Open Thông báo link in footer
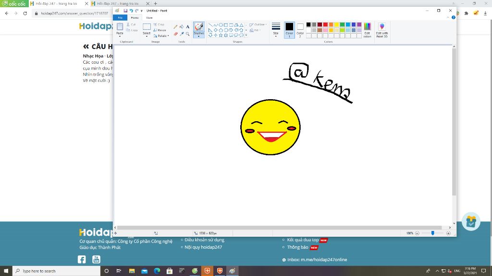492x276 pixels. [x=297, y=247]
